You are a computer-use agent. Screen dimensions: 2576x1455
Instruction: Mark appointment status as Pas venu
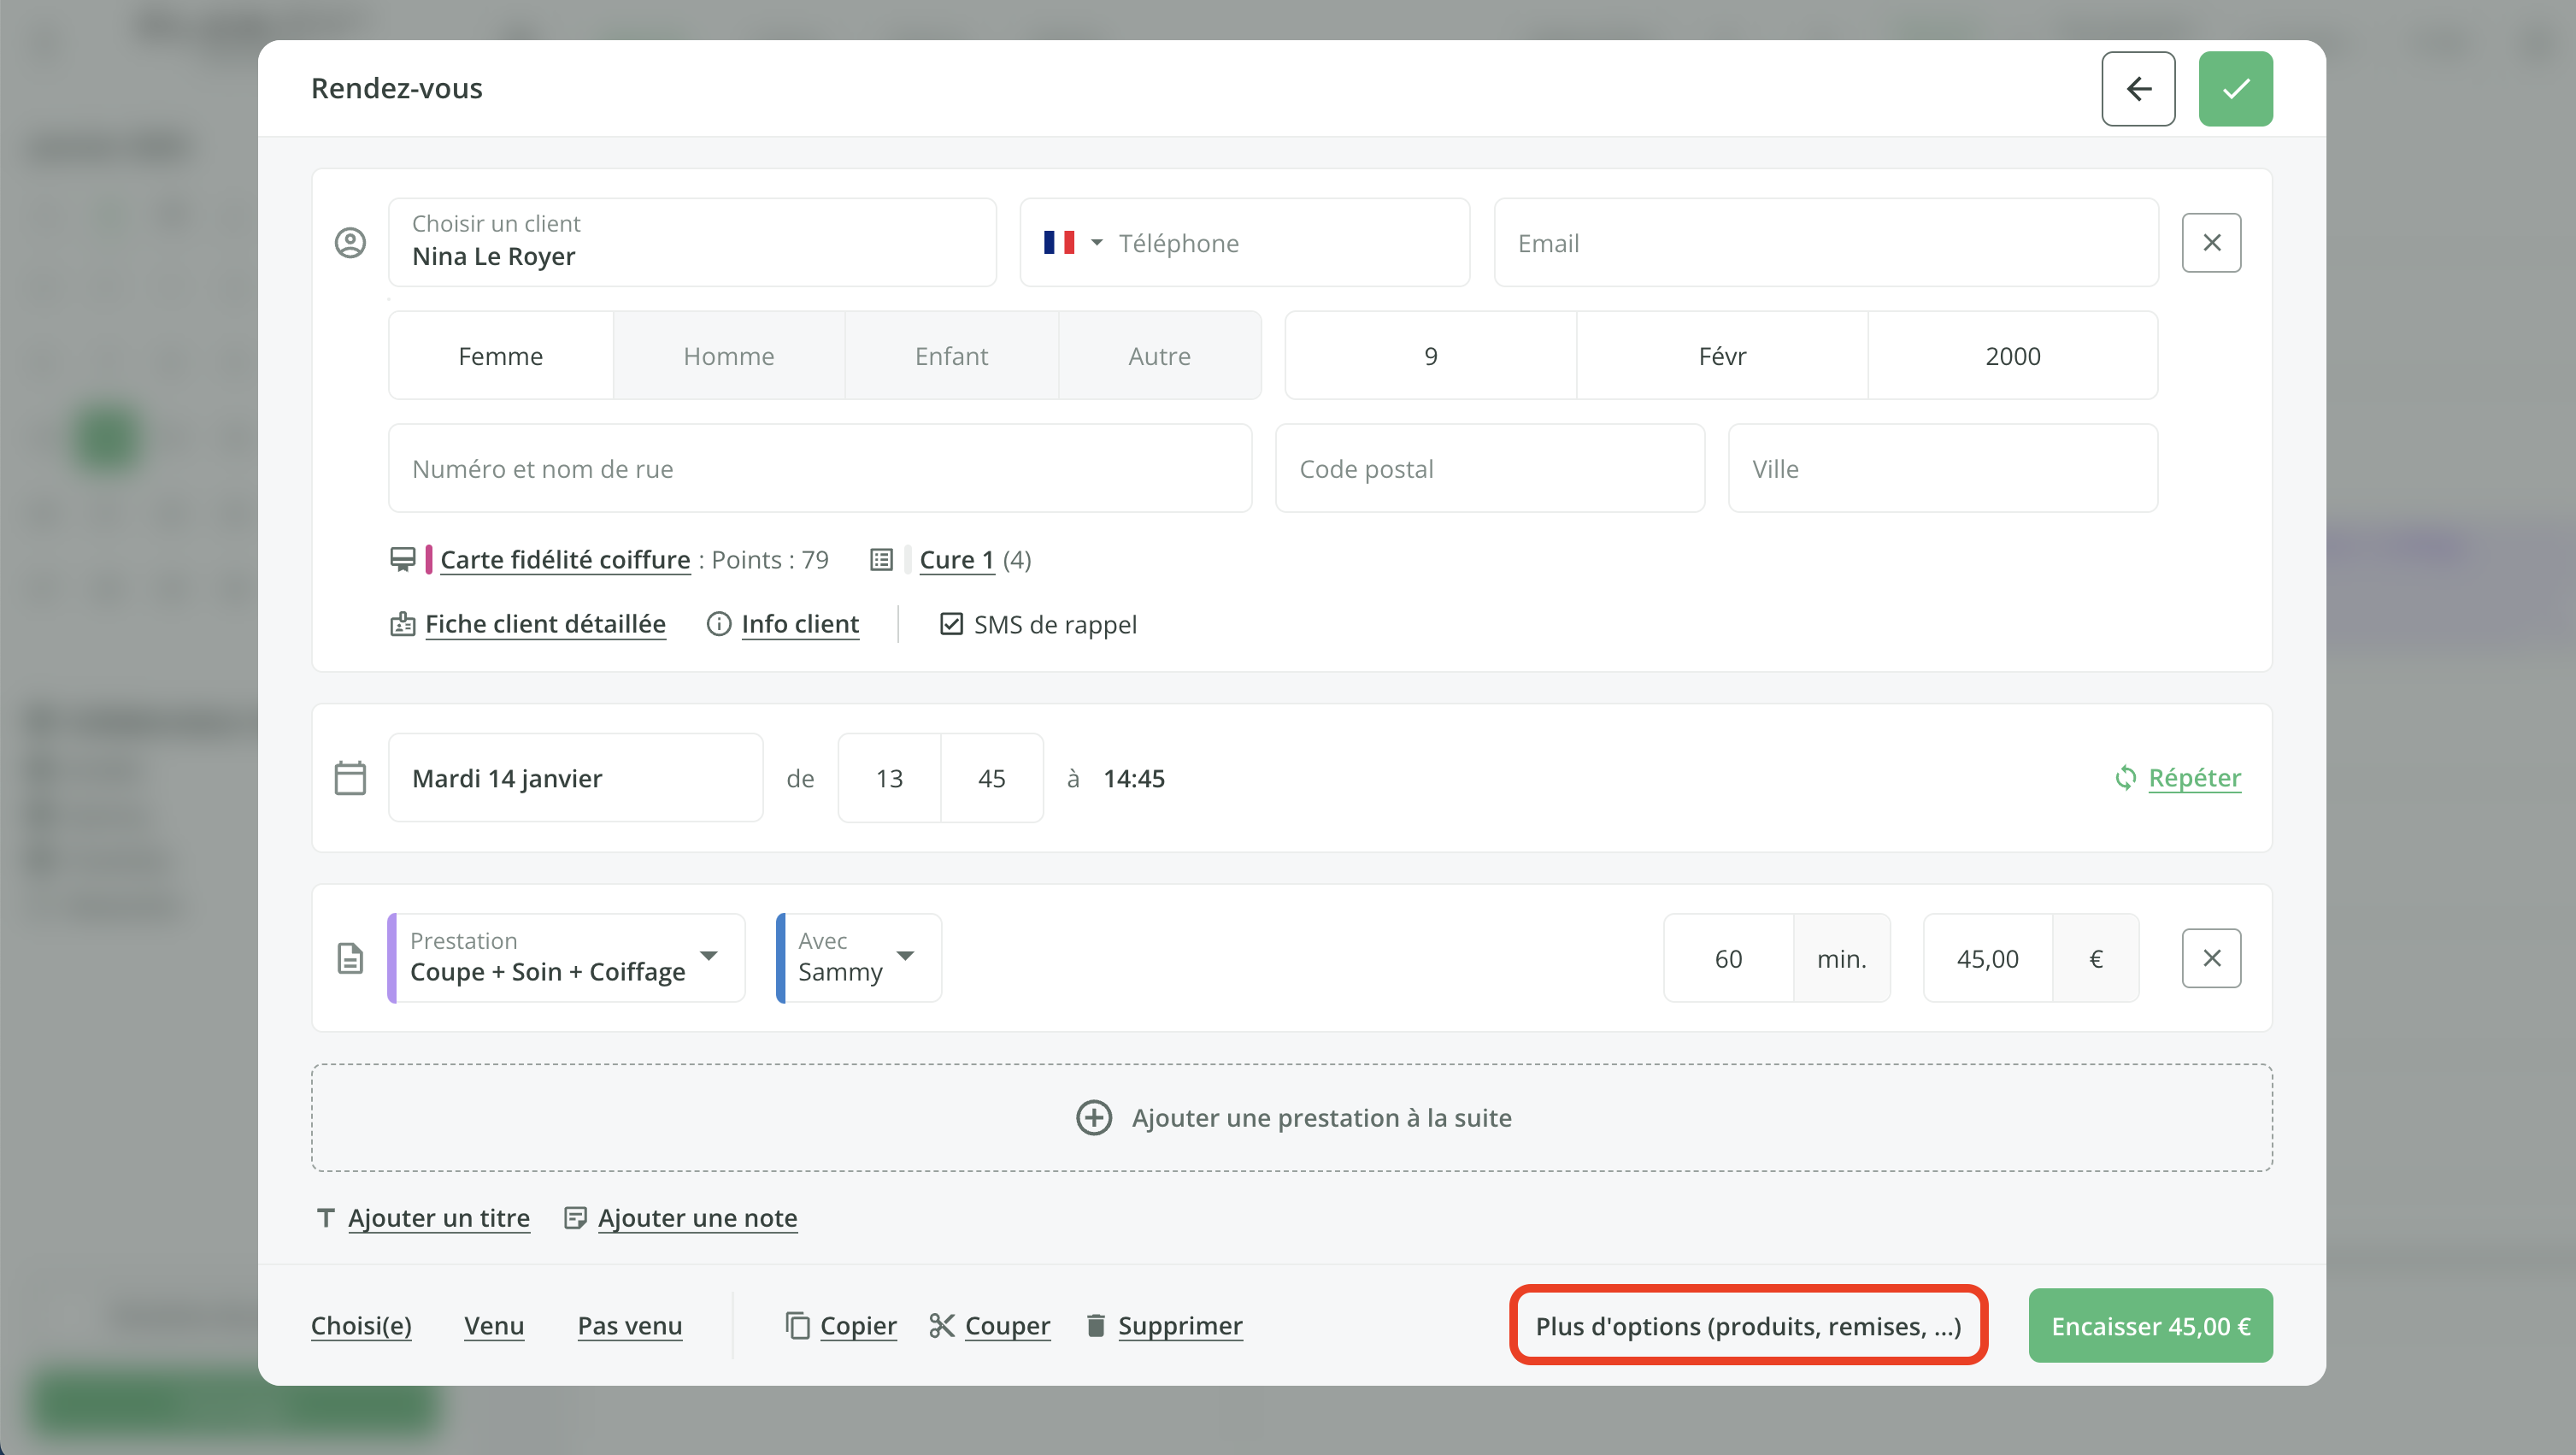point(629,1325)
